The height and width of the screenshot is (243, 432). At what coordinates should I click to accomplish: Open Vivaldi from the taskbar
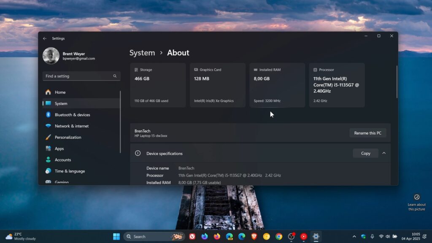pyautogui.click(x=192, y=237)
